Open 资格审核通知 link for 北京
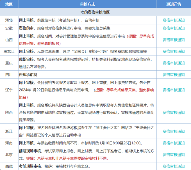Screen dimensions: 191x170 (x=174, y=155)
